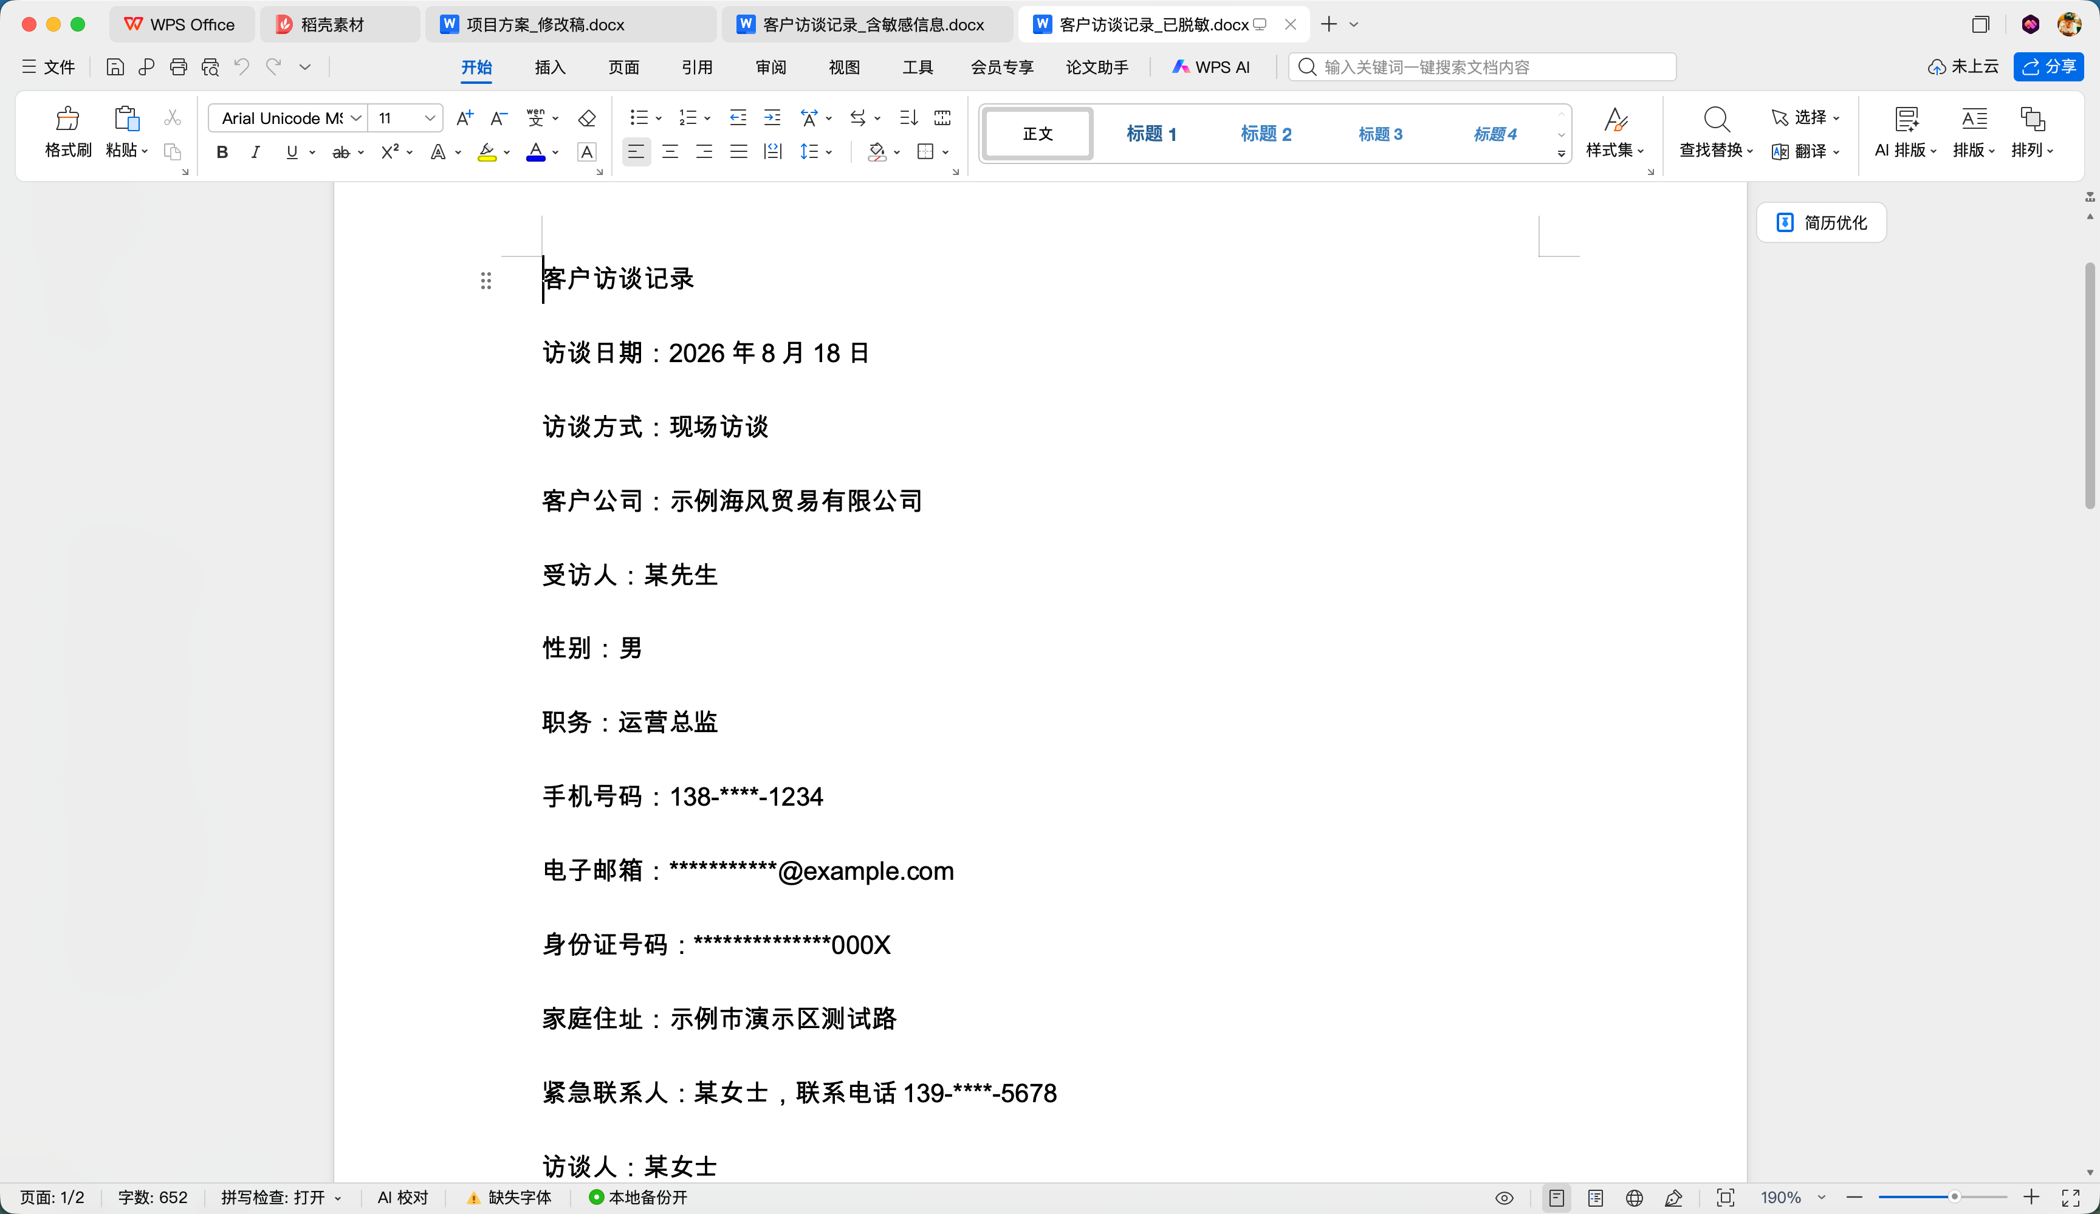
Task: Switch to 项目方案_修改稿.docx document tab
Action: click(x=545, y=24)
